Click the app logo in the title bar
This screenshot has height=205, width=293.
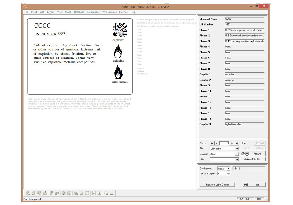pyautogui.click(x=25, y=6)
